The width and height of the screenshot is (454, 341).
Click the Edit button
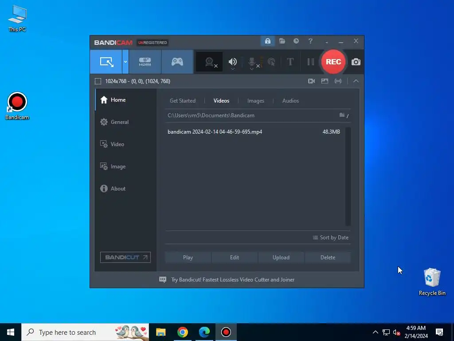point(235,258)
